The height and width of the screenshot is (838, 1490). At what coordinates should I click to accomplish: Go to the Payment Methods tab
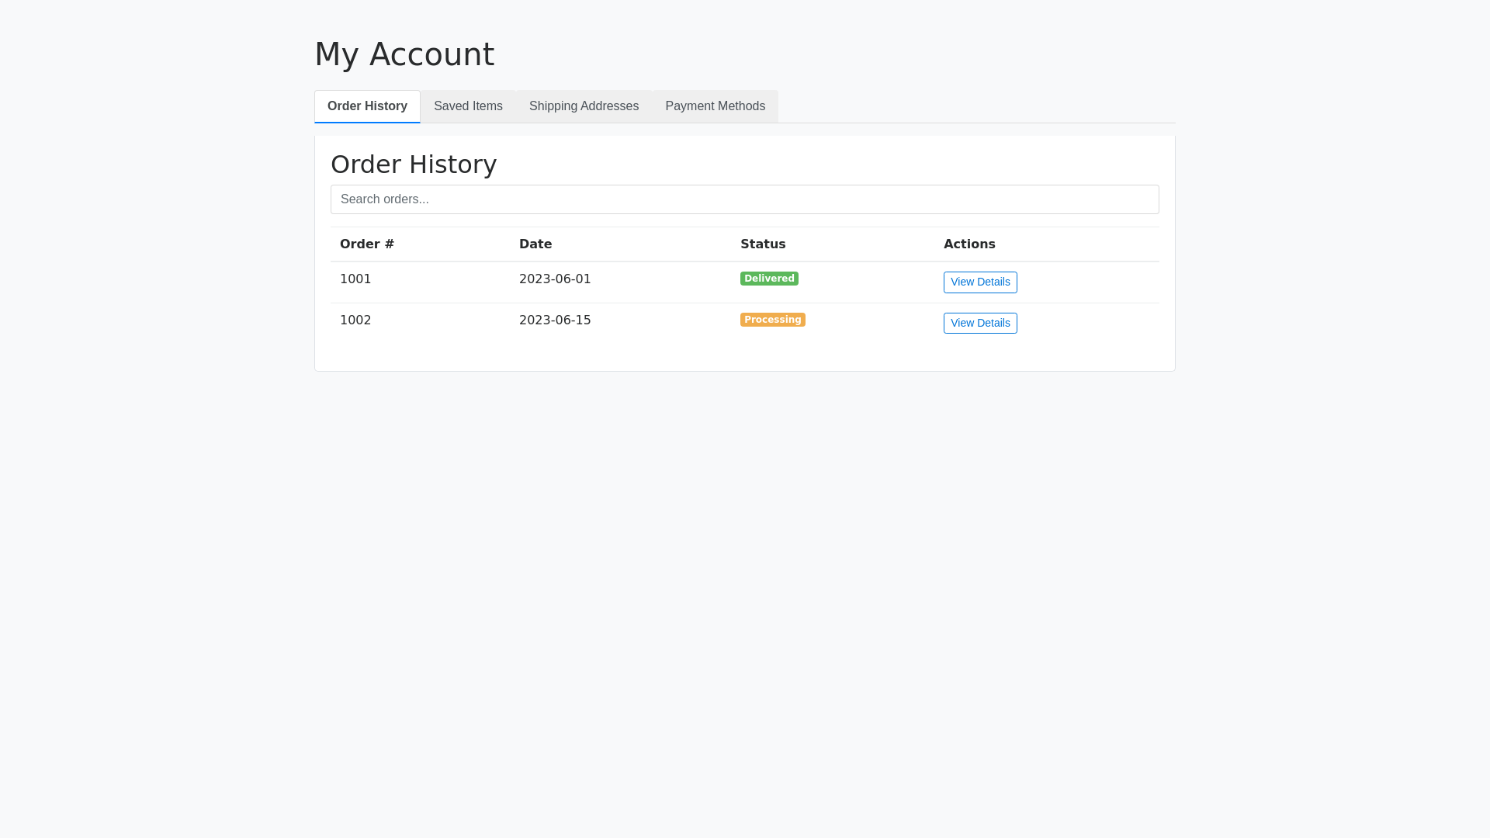click(x=715, y=106)
